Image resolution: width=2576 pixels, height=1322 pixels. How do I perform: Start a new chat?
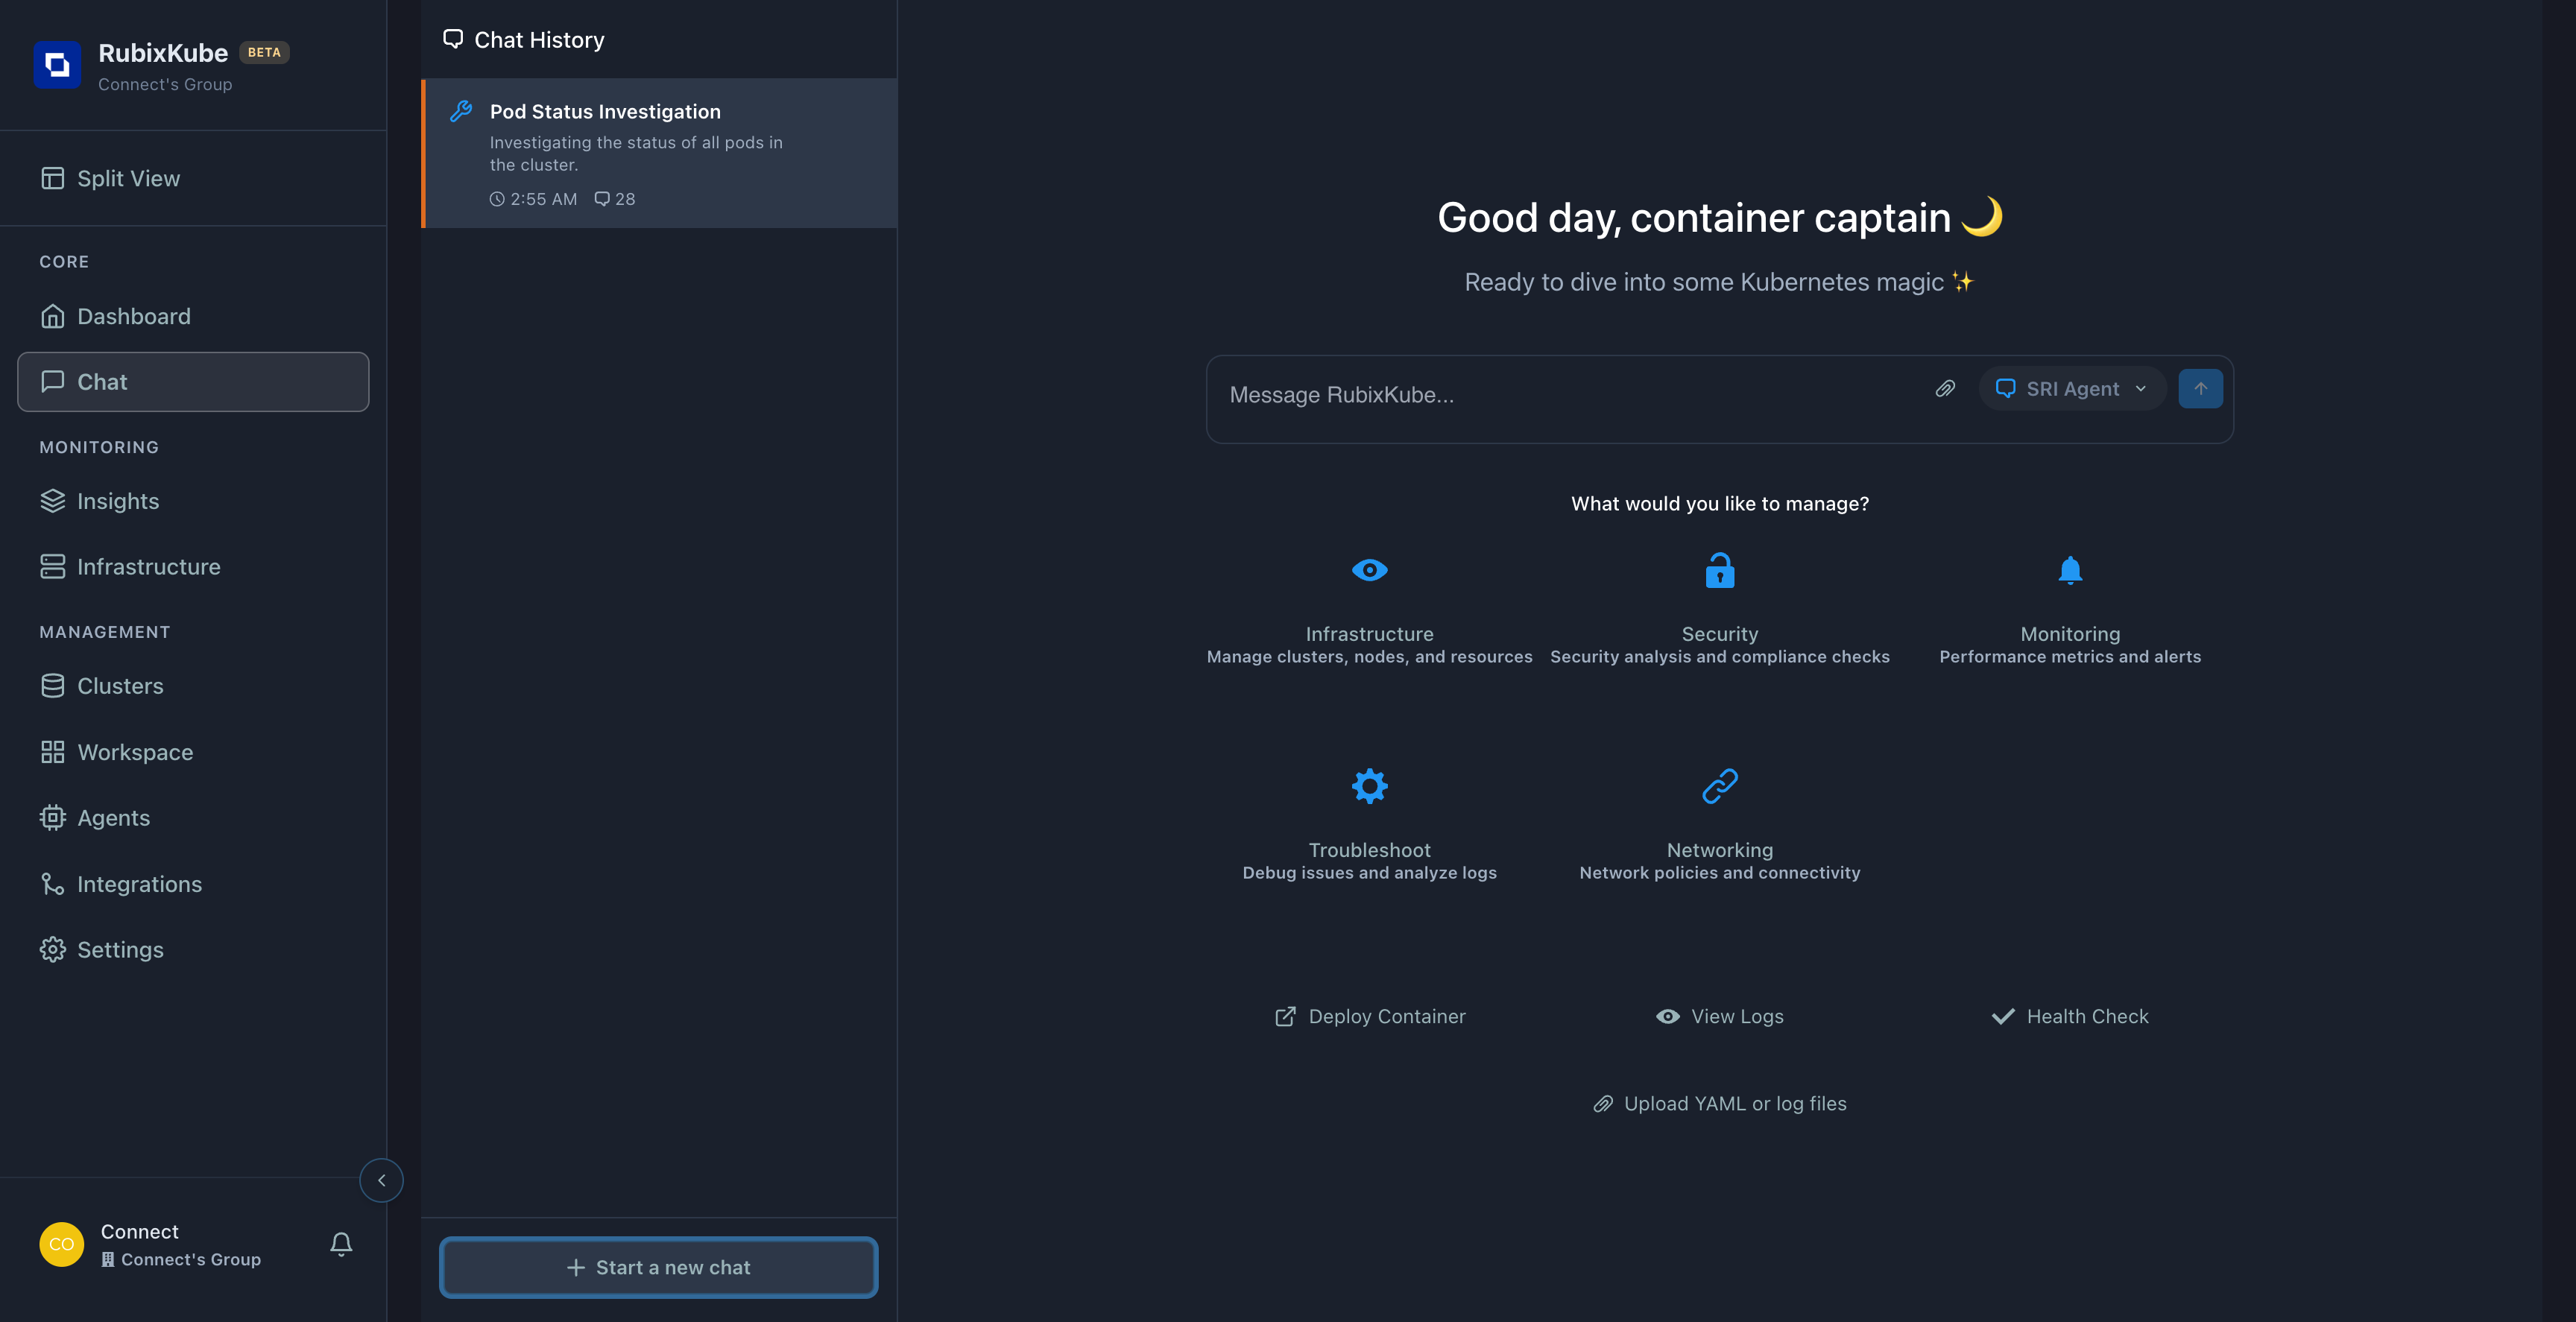(658, 1267)
